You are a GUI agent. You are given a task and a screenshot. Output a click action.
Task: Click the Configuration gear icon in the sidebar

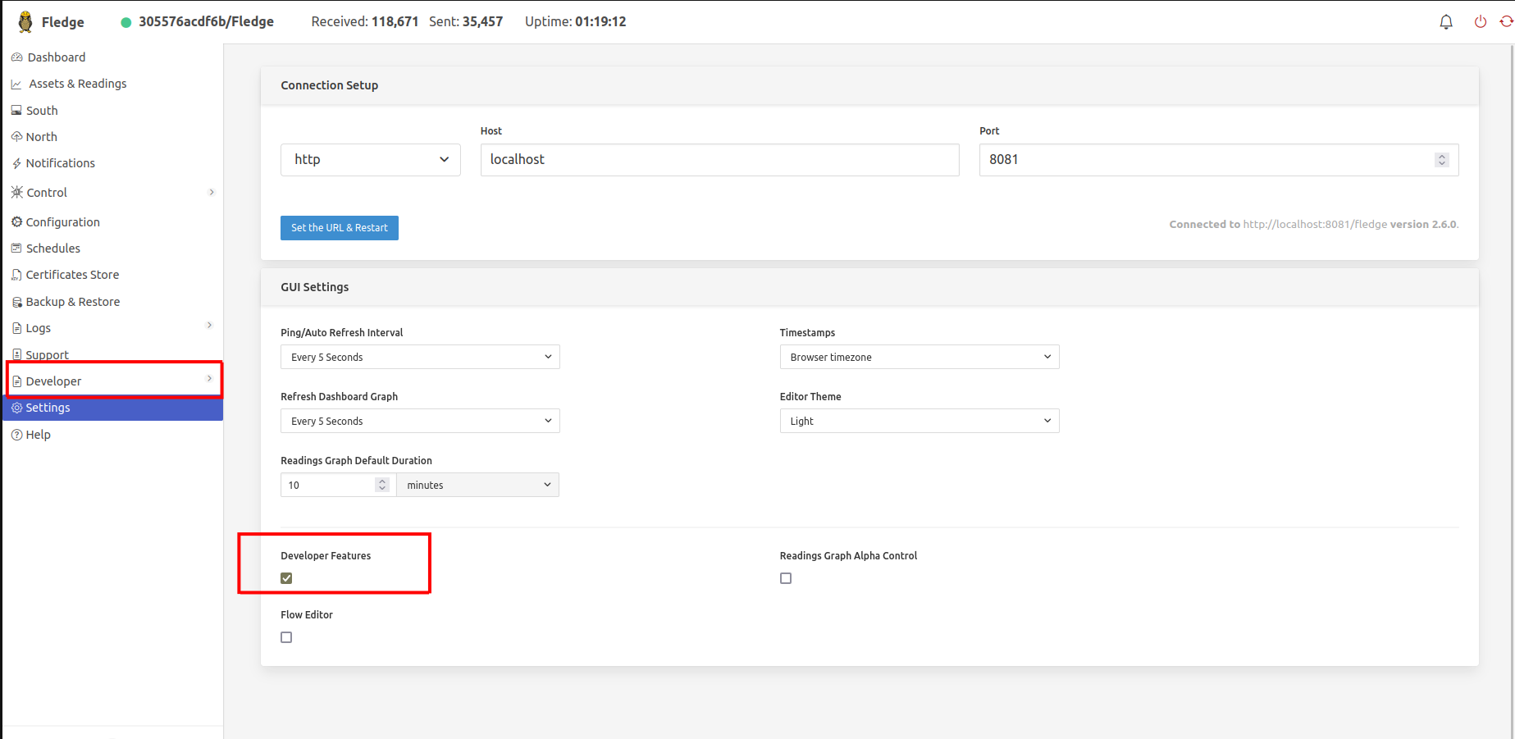(16, 222)
